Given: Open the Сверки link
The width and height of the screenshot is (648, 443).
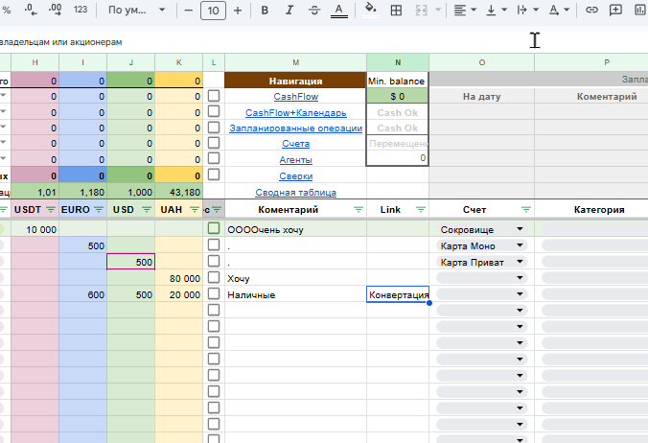Looking at the screenshot, I should click(296, 176).
